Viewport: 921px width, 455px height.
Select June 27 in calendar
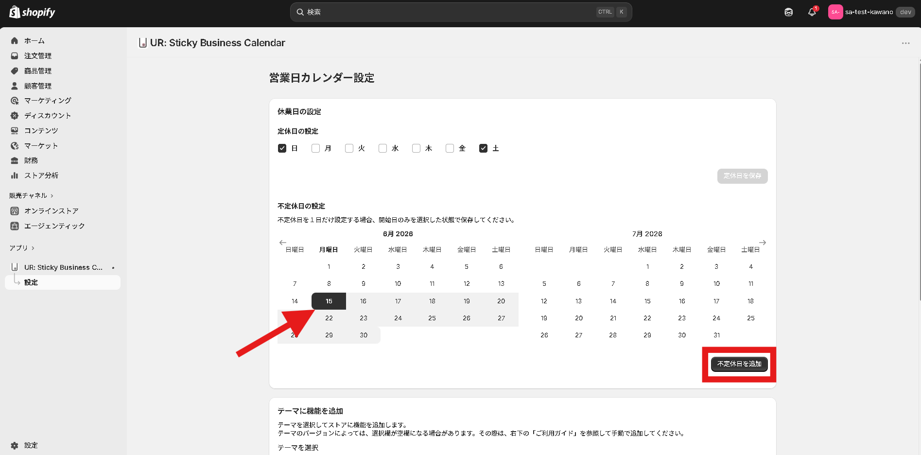pos(501,318)
